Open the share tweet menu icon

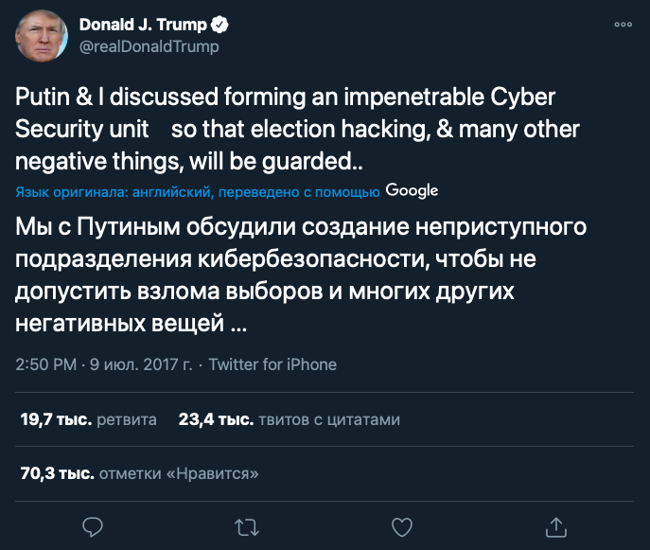pos(557,525)
